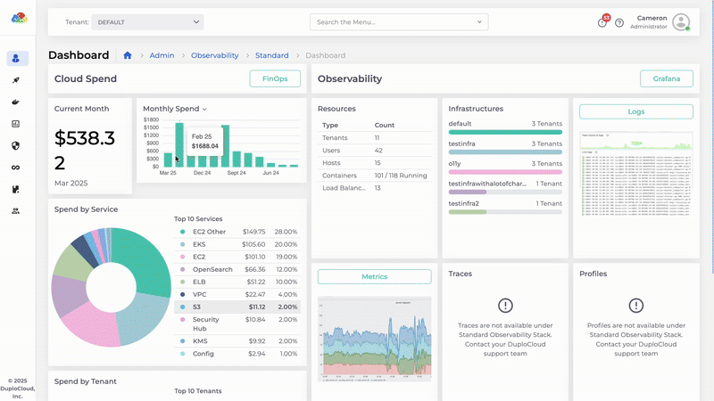Open Grafana from the Observability panel
Viewport: 714px width, 401px height.
point(666,78)
